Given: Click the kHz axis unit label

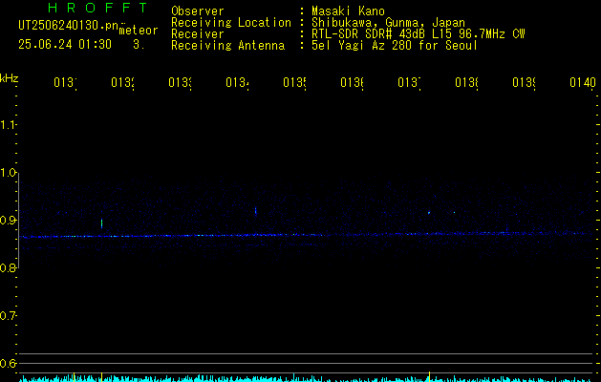Looking at the screenshot, I should [10, 78].
